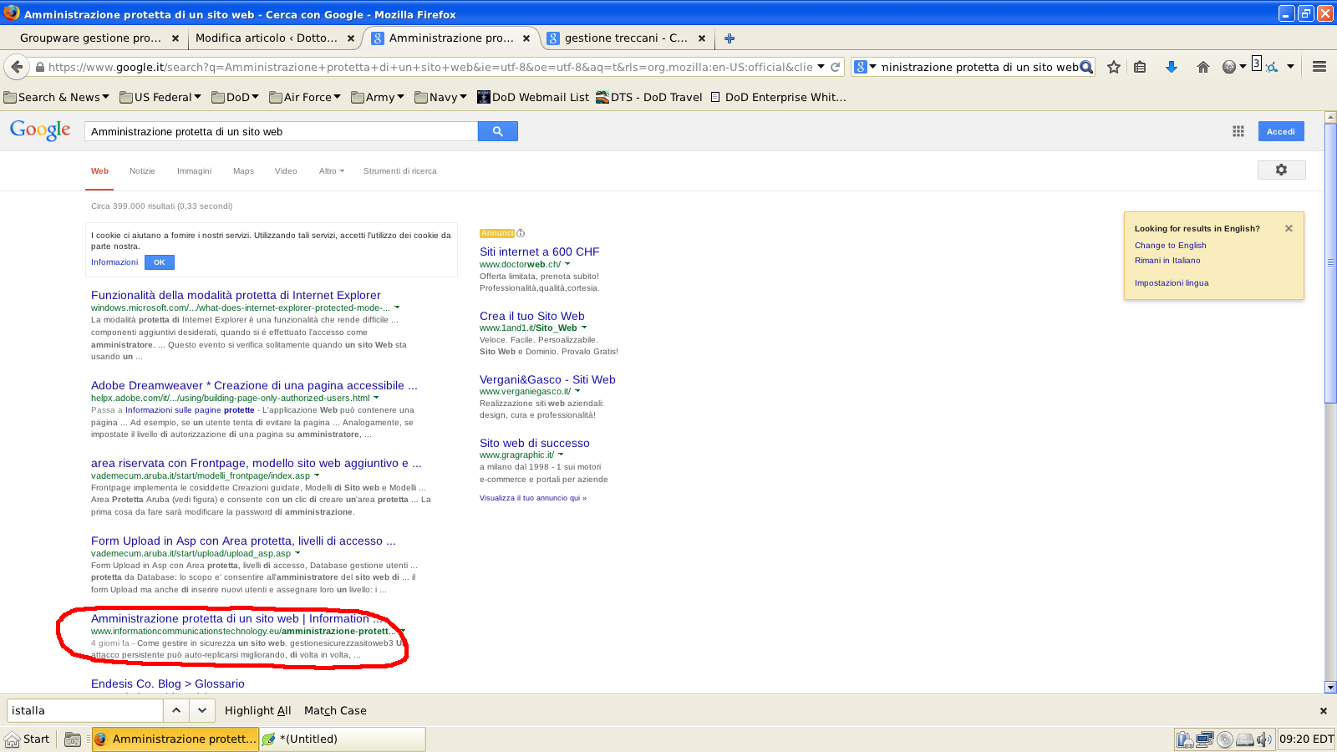Click the magnifier in Firefox search box
Screen dimensions: 1337x752
coord(1086,67)
